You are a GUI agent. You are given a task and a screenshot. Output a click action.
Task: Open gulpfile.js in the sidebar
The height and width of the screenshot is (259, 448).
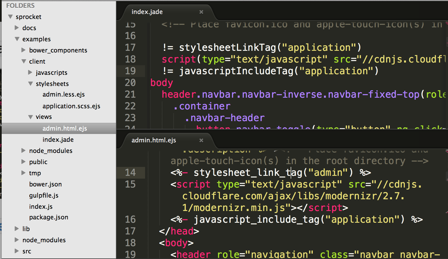[44, 195]
